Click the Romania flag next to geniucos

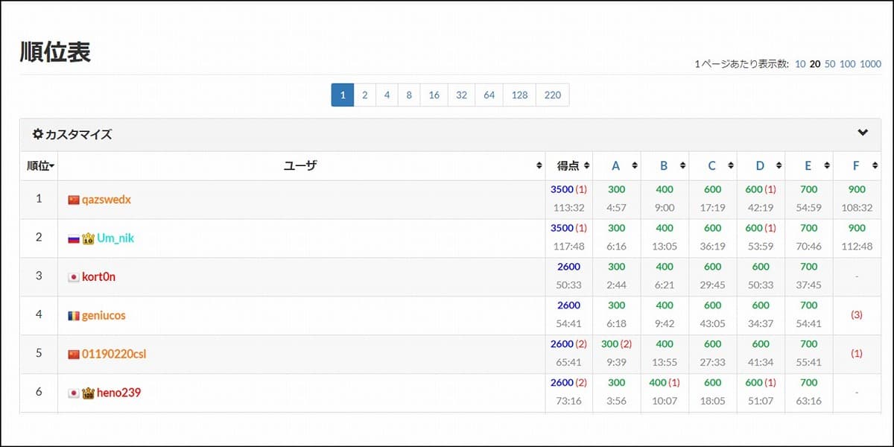point(73,316)
